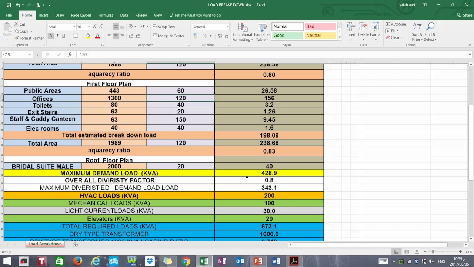Click the zoom slider handle
474x267 pixels.
[x=433, y=252]
